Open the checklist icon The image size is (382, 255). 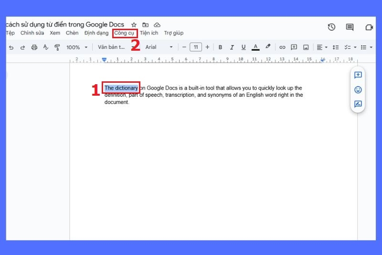[348, 47]
